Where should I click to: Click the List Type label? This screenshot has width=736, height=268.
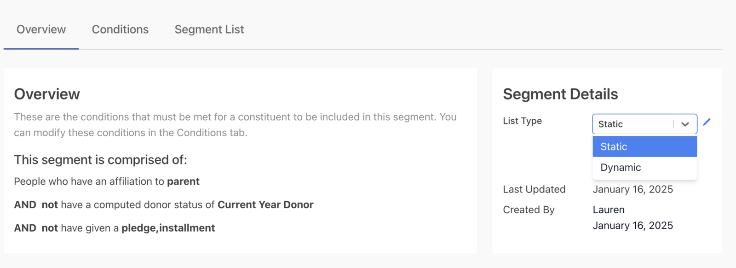coord(522,121)
